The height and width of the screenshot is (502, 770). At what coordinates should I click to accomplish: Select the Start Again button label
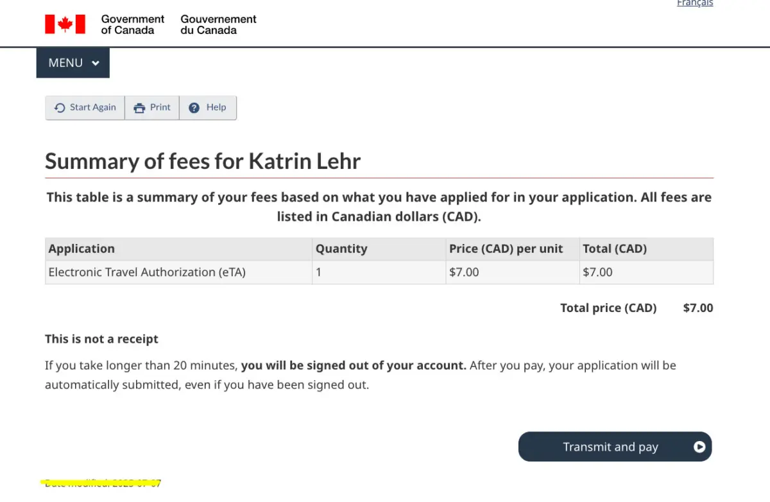[93, 107]
